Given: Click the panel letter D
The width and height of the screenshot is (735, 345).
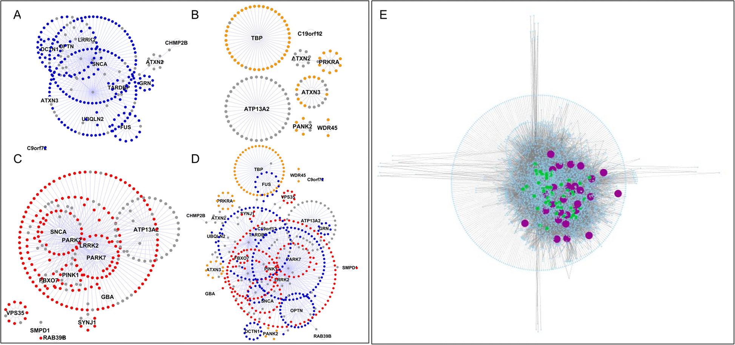Looking at the screenshot, I should tap(195, 159).
